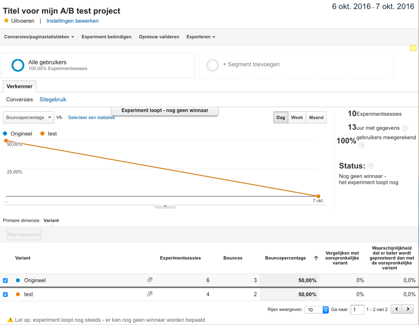Uncheck the Origineel variant checkbox

pos(5,281)
